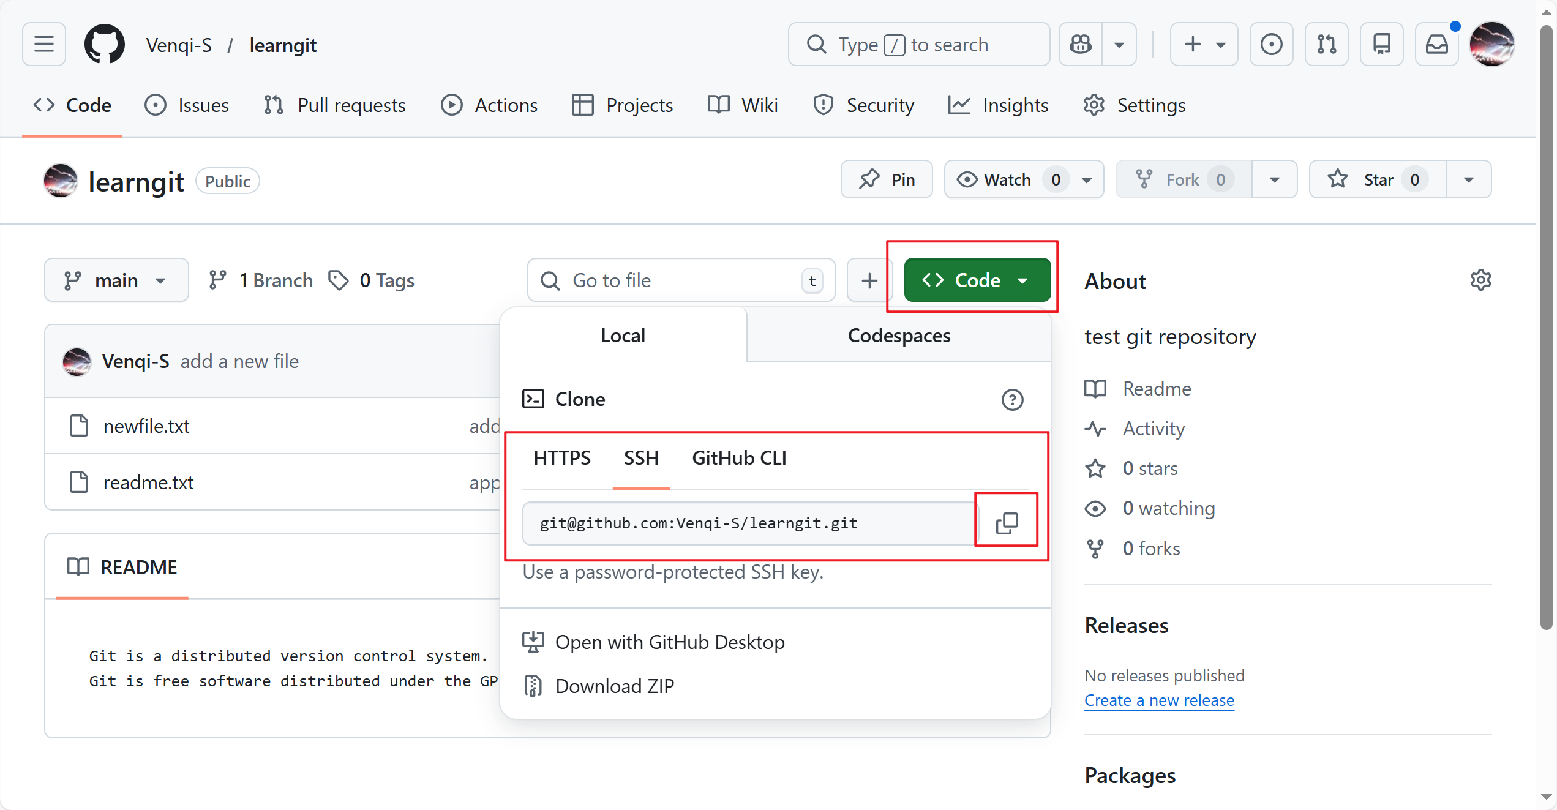Click Download ZIP option

pyautogui.click(x=614, y=686)
